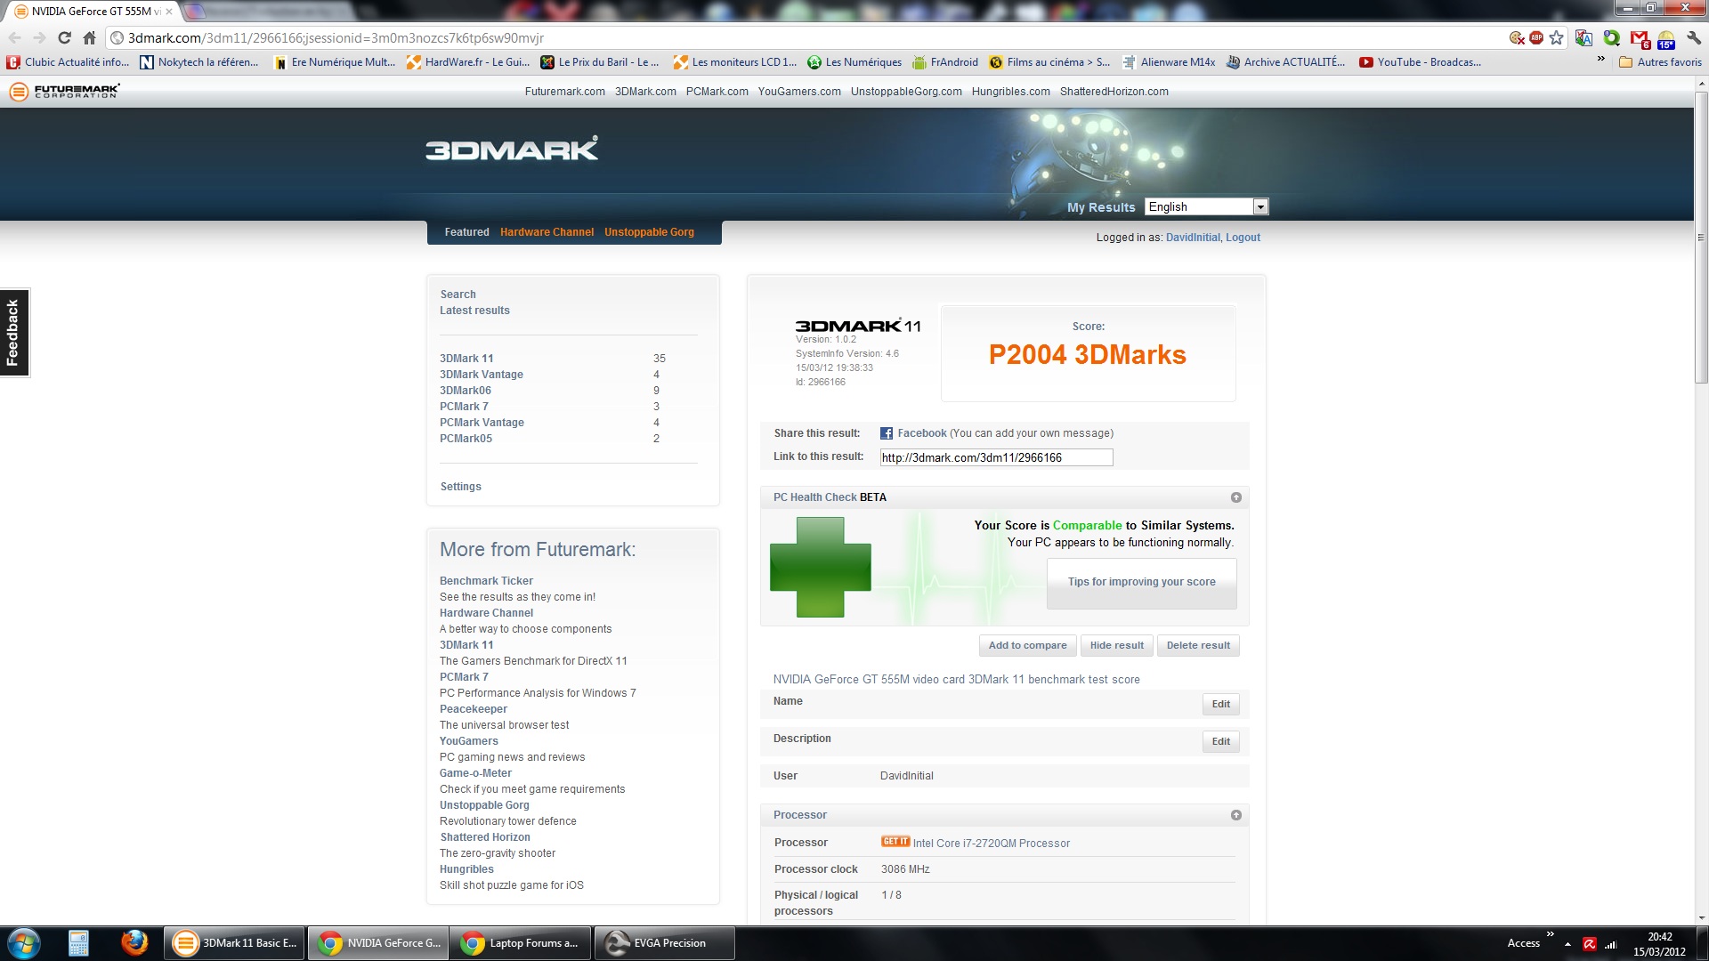Screen dimensions: 1709x961
Task: Collapse the Processor section
Action: click(x=1235, y=815)
